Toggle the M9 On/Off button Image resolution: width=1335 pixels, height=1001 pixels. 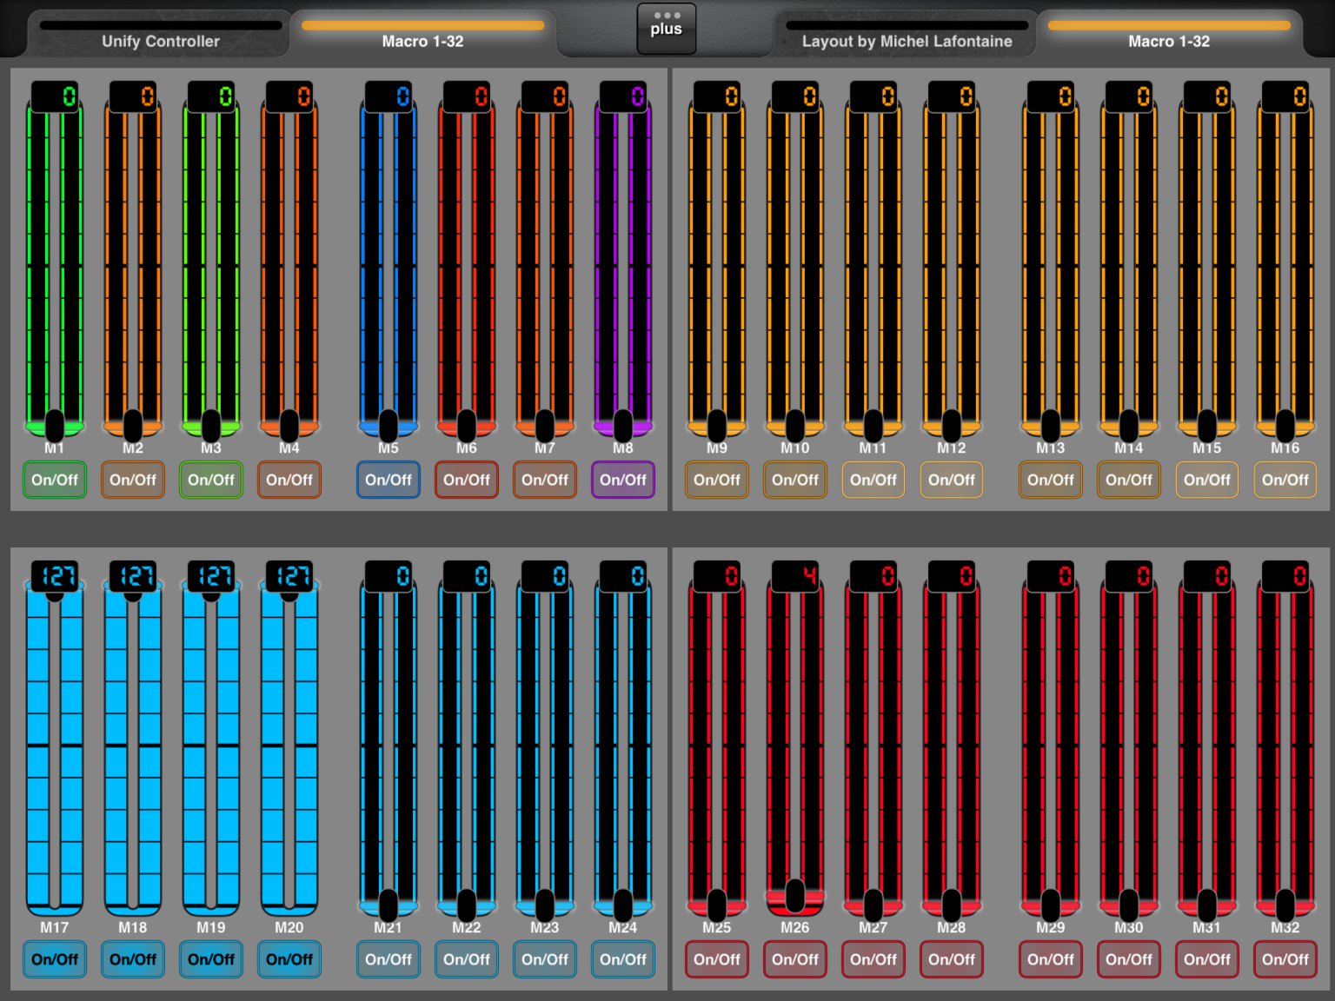[717, 480]
